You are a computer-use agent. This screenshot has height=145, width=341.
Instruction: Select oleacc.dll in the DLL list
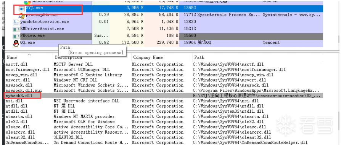18,127
